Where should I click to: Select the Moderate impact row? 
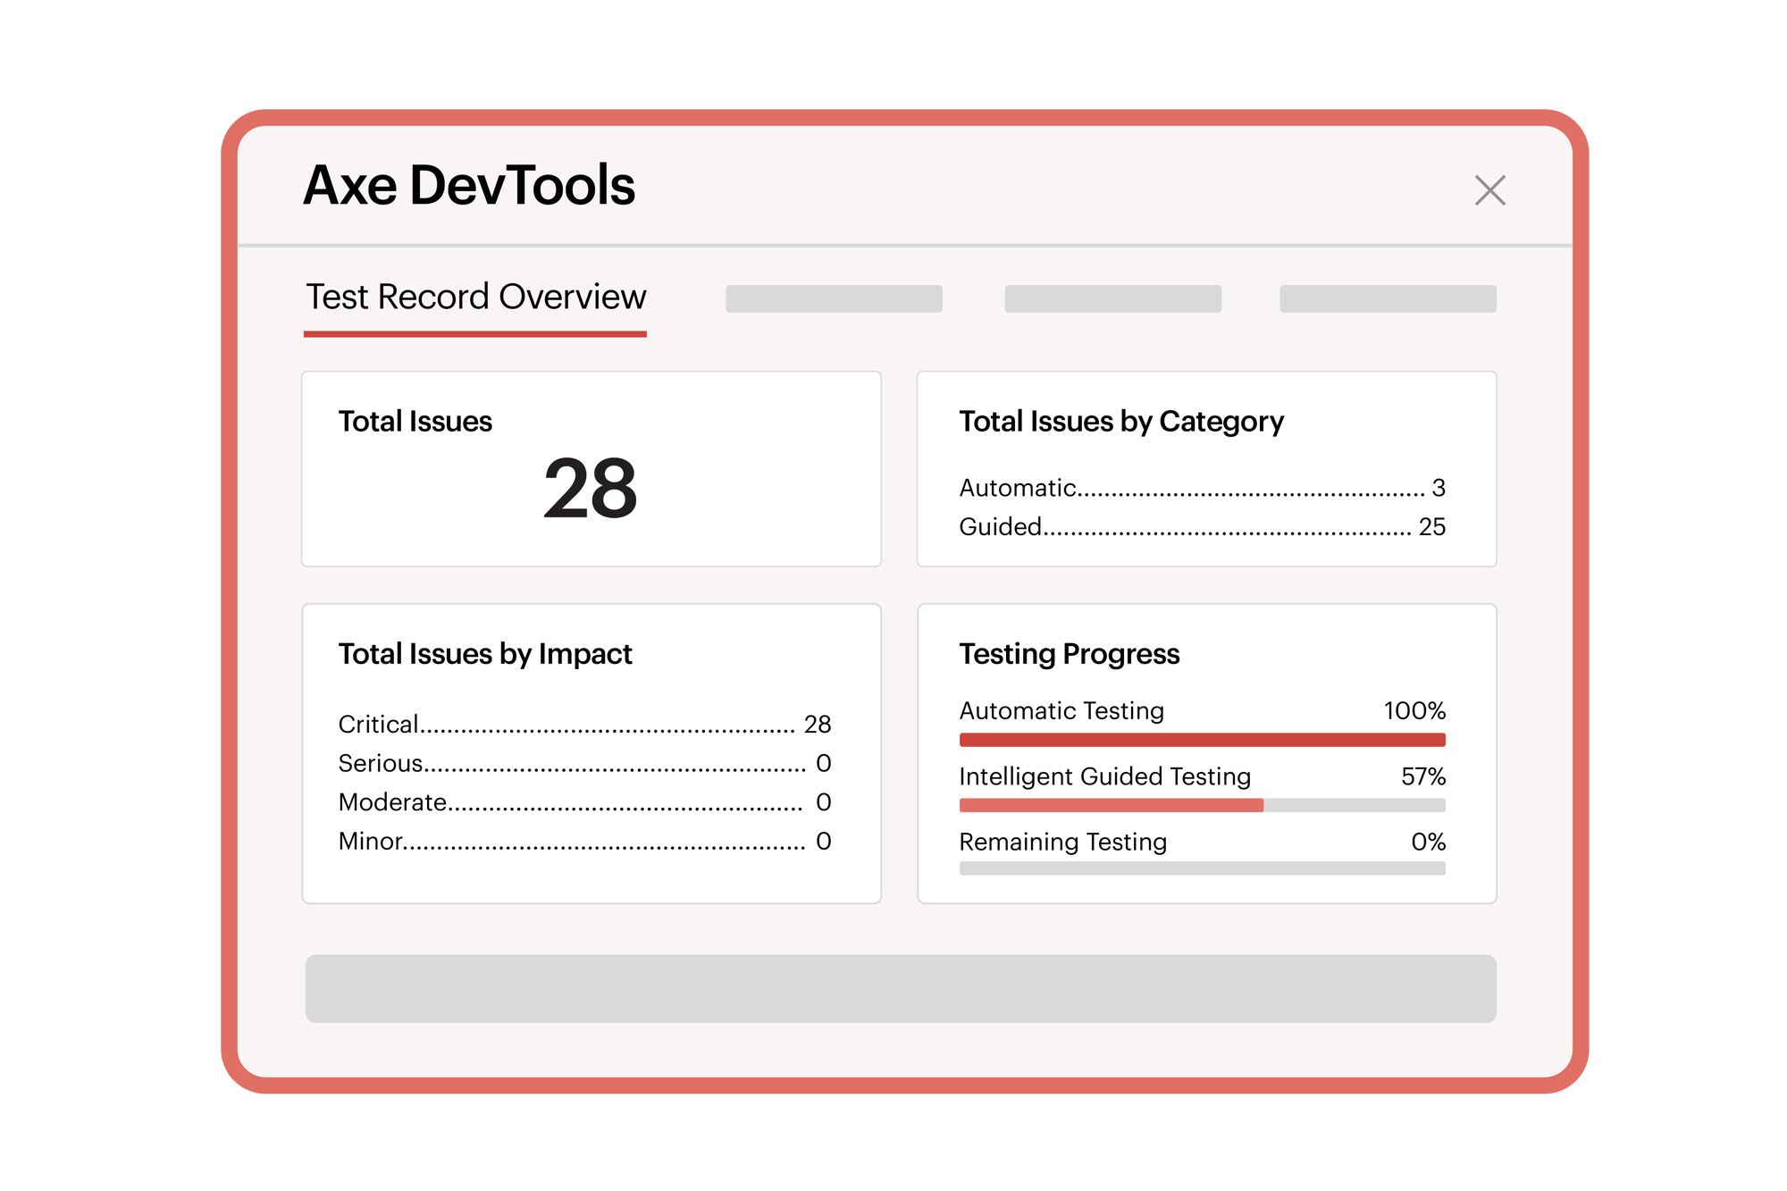[583, 801]
